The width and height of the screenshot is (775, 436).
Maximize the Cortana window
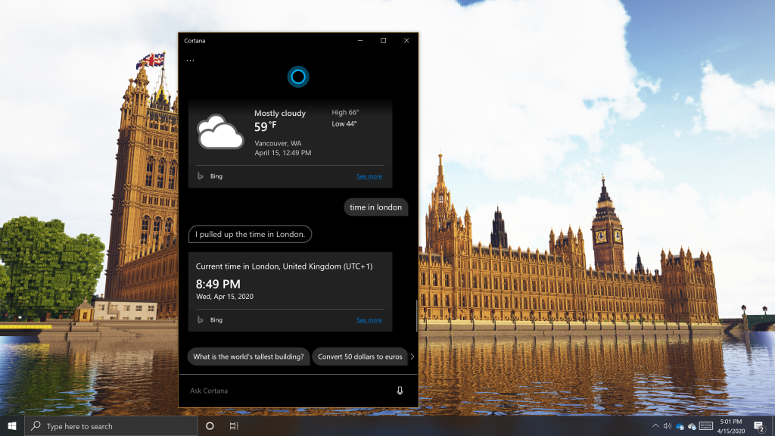(x=383, y=41)
